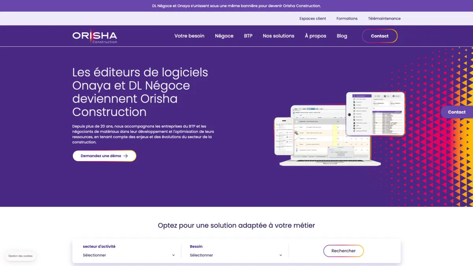The height and width of the screenshot is (266, 473).
Task: Open the Formations link
Action: coord(347,18)
